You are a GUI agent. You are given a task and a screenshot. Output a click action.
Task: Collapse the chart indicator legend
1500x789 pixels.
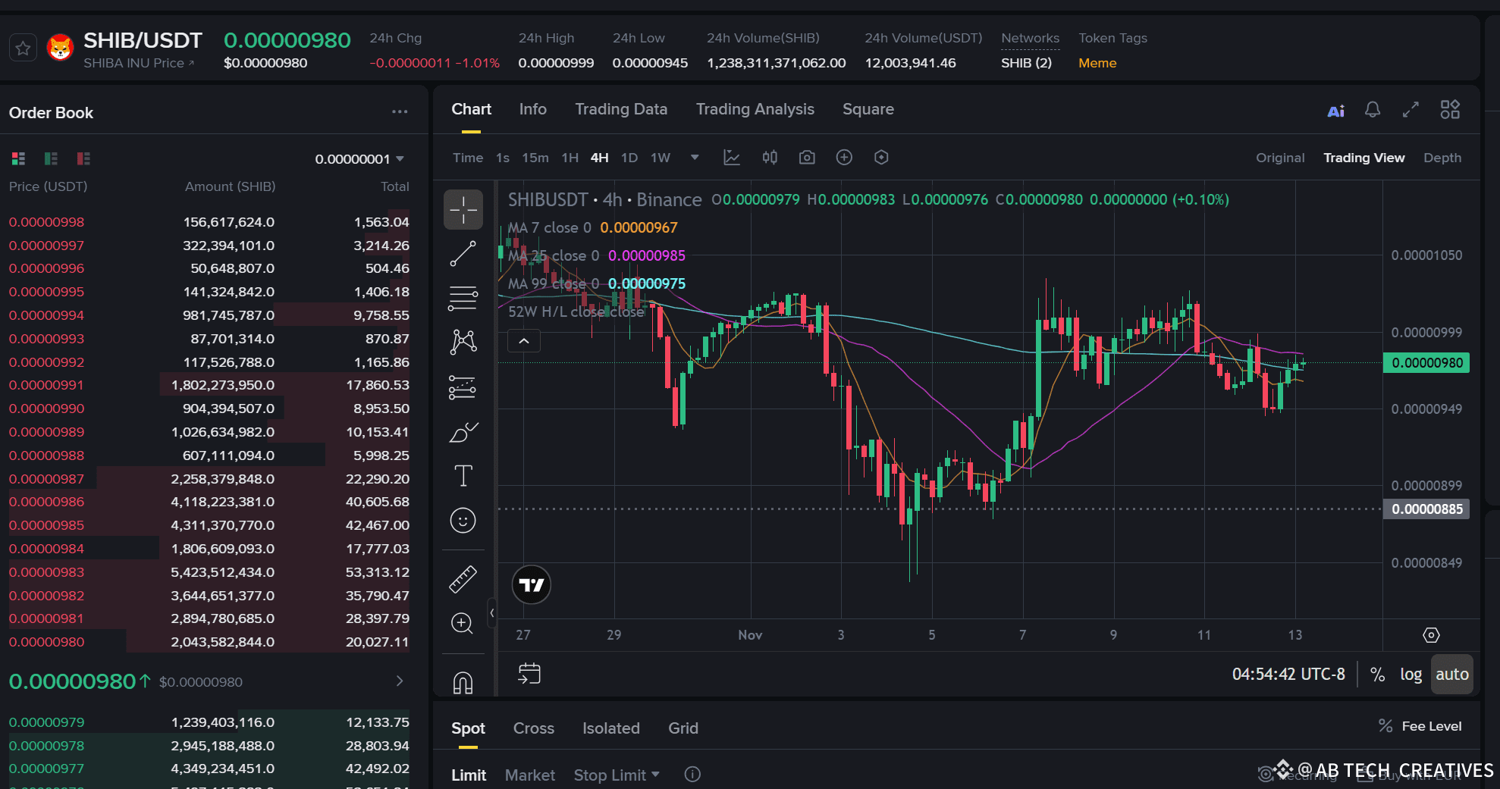(x=524, y=341)
